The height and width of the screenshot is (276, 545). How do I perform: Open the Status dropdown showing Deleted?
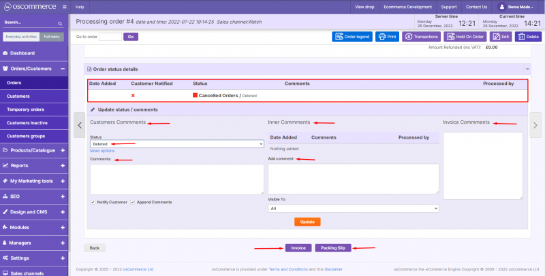click(176, 144)
